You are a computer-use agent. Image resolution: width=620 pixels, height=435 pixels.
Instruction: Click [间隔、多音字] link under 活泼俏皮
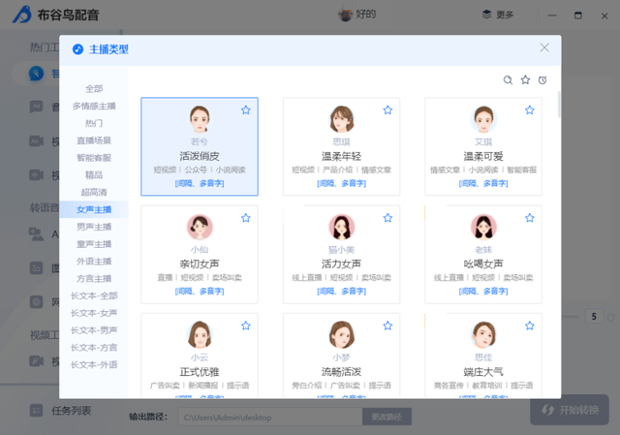point(200,183)
